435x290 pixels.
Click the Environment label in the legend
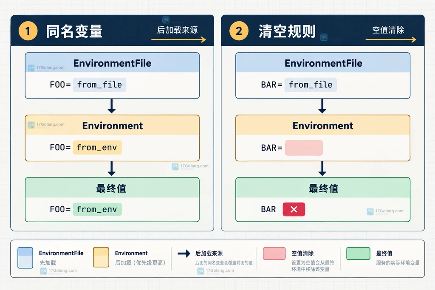131,253
